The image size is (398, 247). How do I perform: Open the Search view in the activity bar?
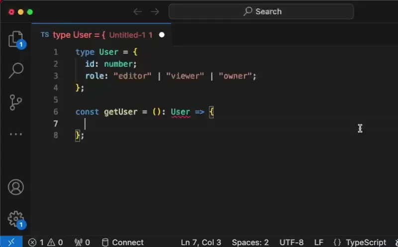point(16,70)
